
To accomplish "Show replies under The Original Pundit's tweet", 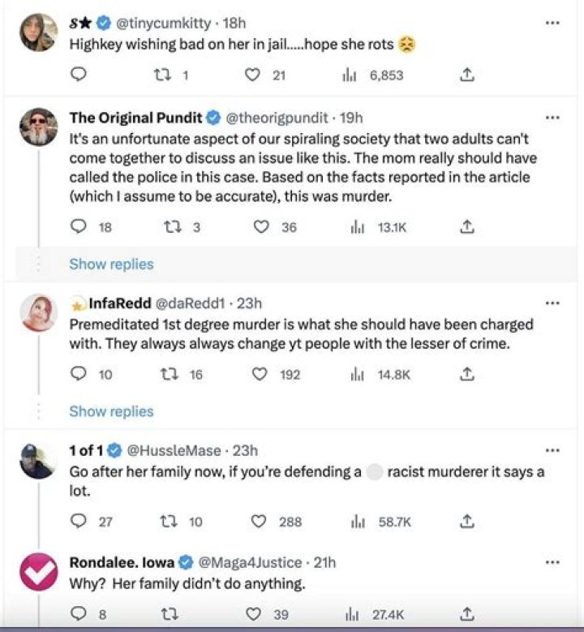I will click(112, 264).
